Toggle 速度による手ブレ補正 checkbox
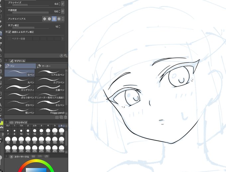The image size is (226, 172). [10, 32]
